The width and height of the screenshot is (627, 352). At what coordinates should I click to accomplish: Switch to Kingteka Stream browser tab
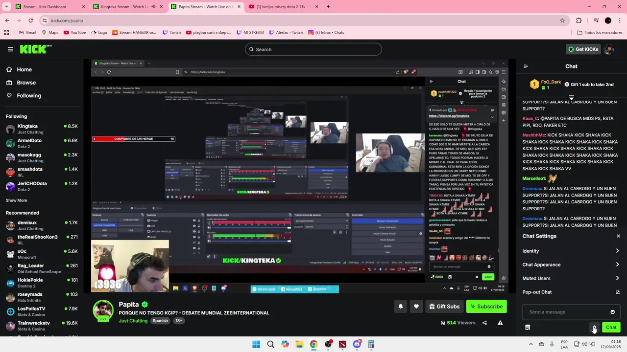click(x=126, y=7)
